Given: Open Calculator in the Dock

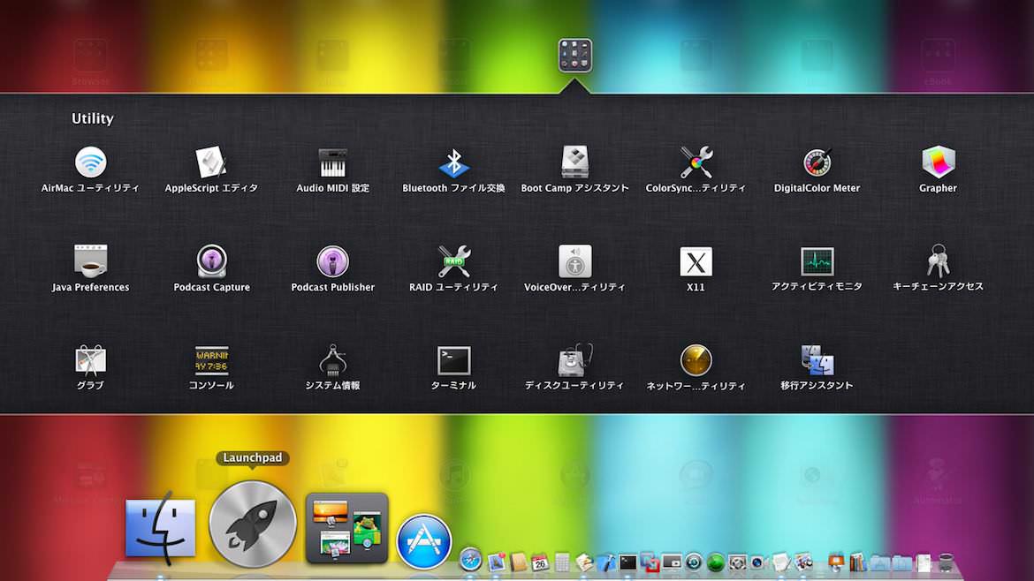Looking at the screenshot, I should coord(562,562).
